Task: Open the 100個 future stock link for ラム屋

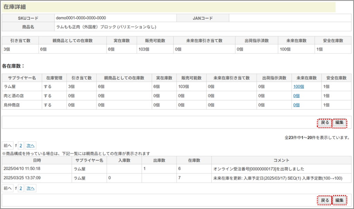Action: (298, 86)
